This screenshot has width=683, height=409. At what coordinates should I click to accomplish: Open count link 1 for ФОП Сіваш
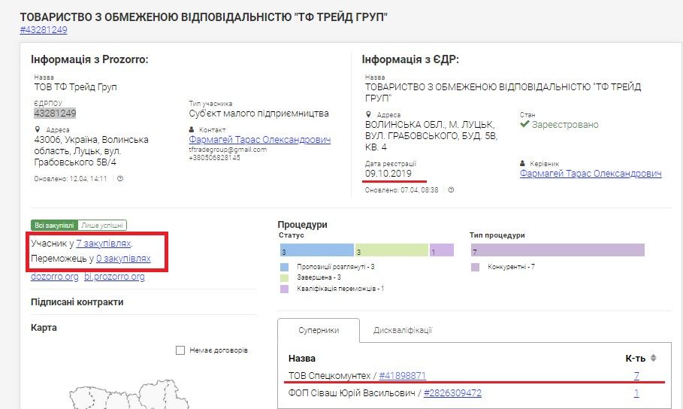[x=636, y=393]
